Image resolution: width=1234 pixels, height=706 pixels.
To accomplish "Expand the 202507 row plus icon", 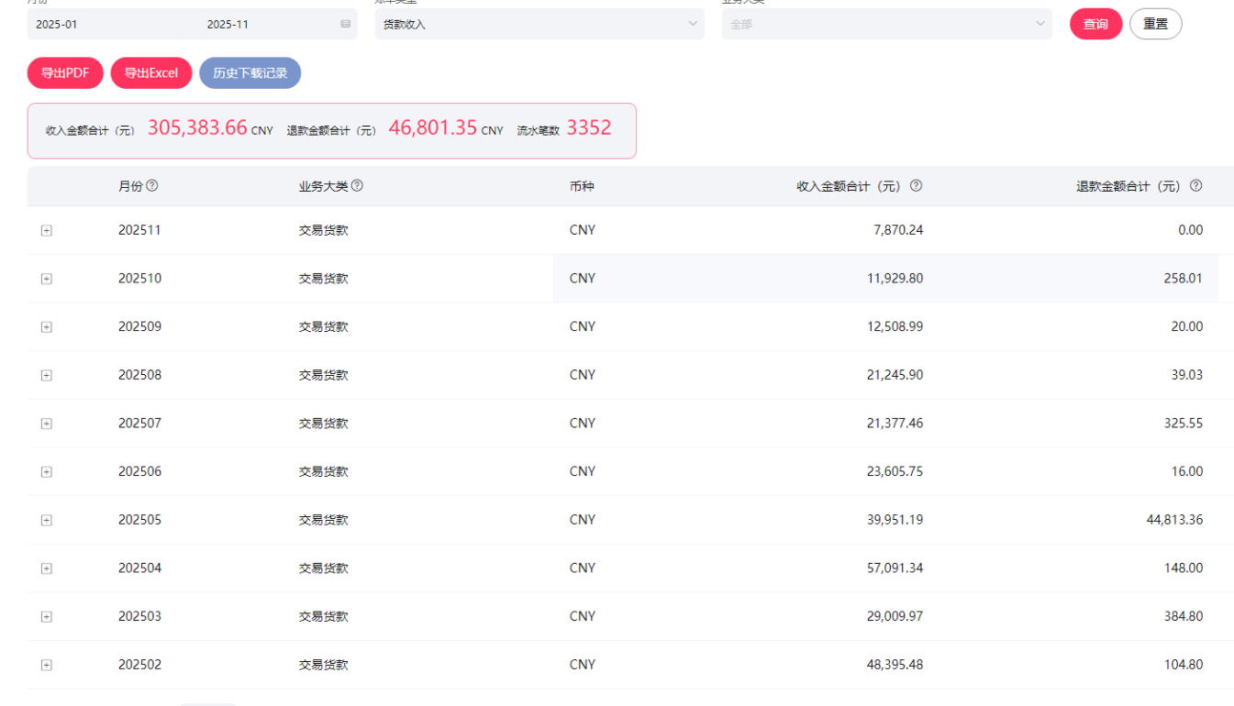I will pyautogui.click(x=47, y=424).
